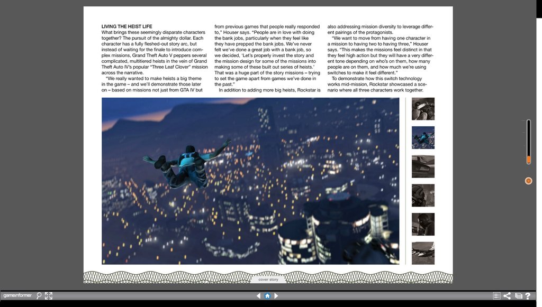
Task: Click the cover story tab label
Action: (x=268, y=280)
